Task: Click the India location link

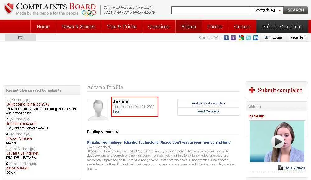Action: pos(117,112)
